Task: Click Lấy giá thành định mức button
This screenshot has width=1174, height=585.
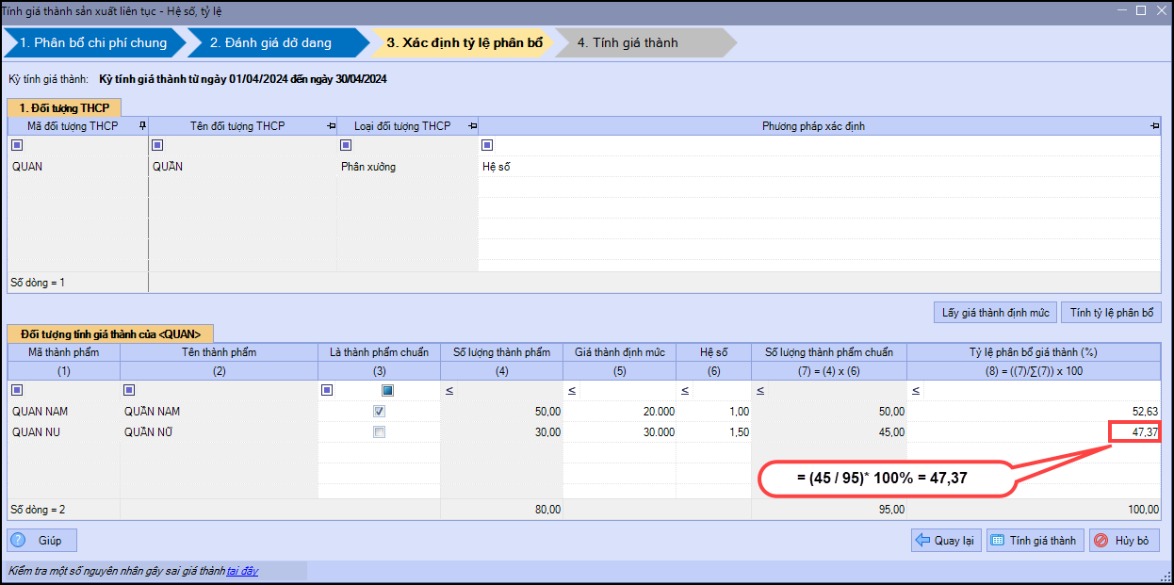Action: coord(995,313)
